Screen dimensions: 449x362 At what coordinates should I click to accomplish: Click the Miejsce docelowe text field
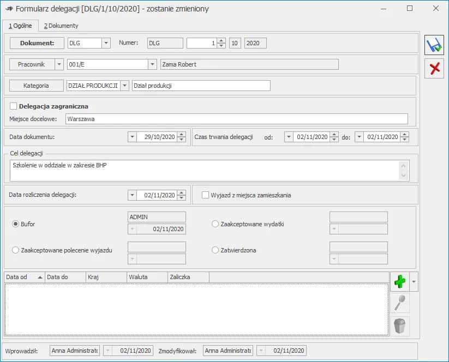(x=236, y=119)
